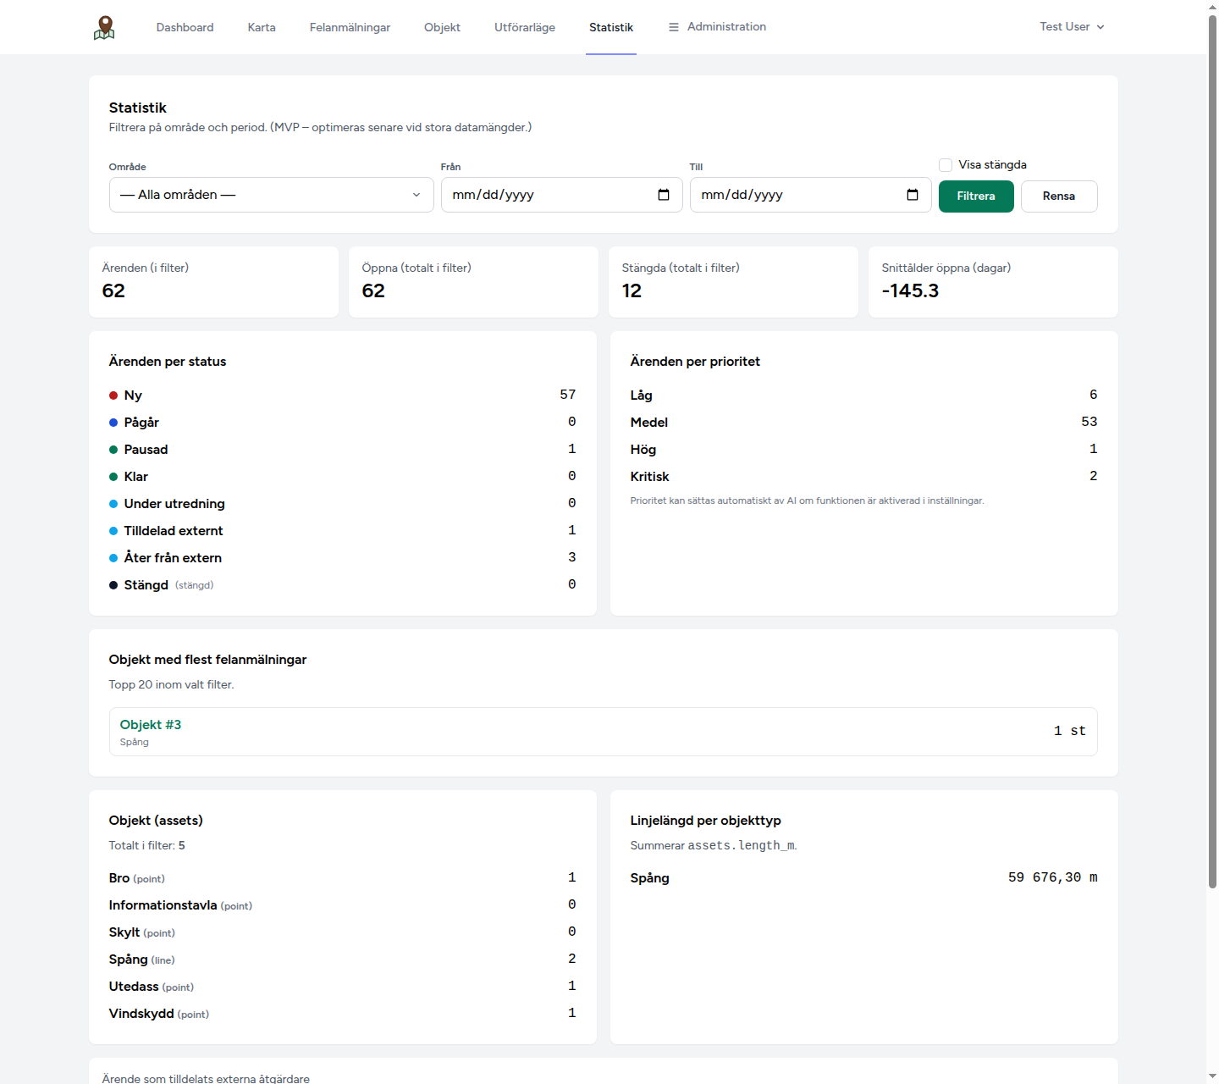
Task: Click the Bro (point) asset row
Action: pyautogui.click(x=343, y=878)
